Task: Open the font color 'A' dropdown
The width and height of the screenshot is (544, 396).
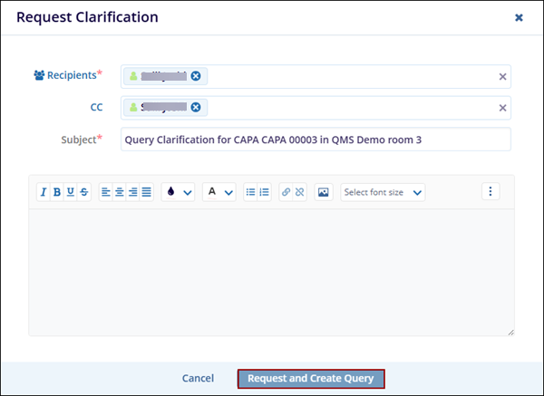Action: 219,192
